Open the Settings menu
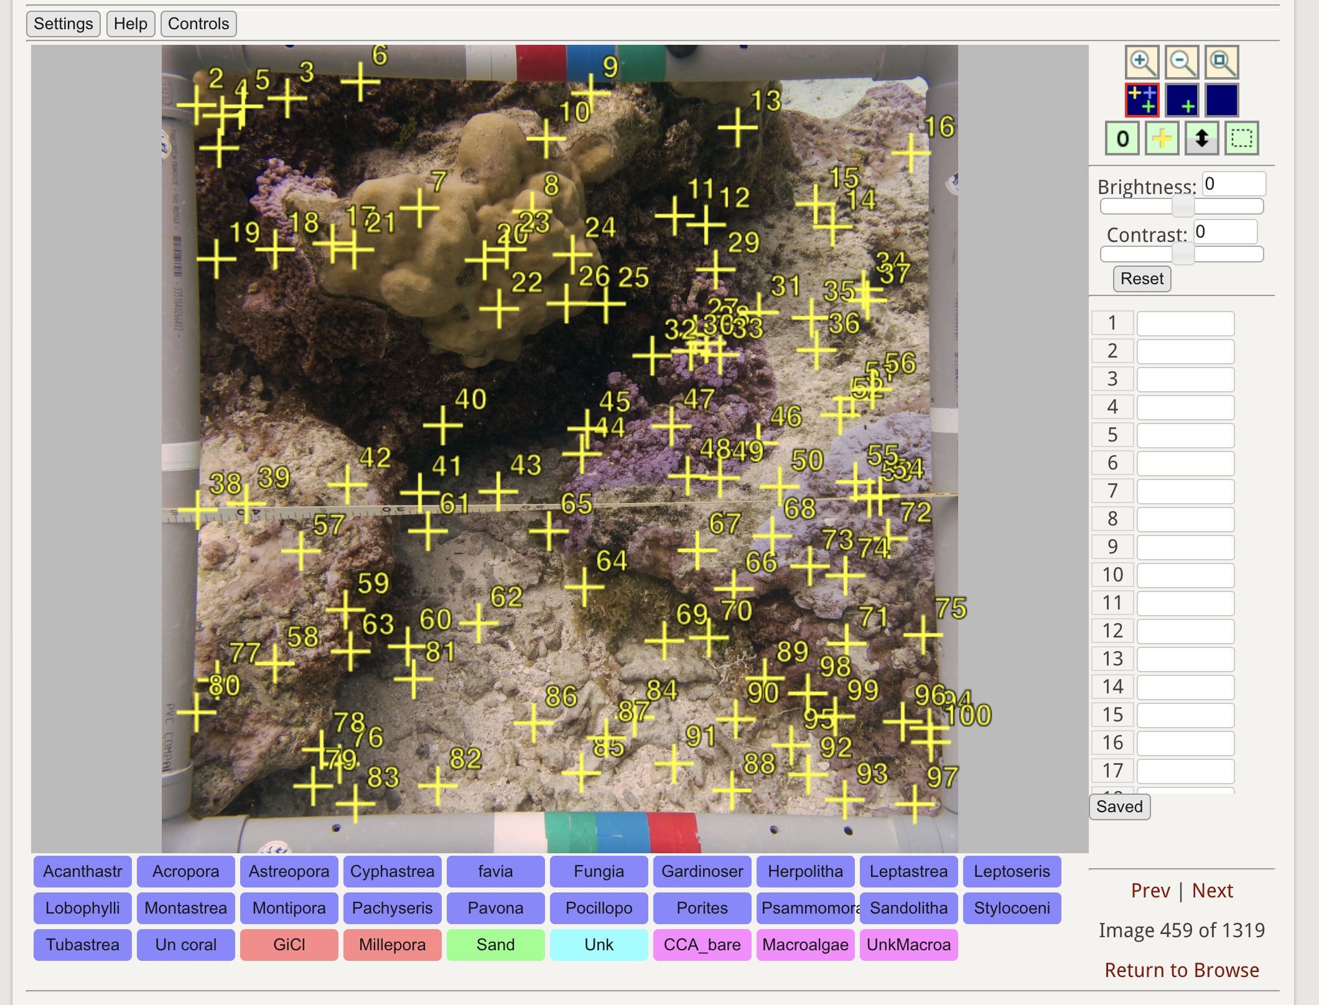This screenshot has width=1319, height=1005. tap(62, 24)
